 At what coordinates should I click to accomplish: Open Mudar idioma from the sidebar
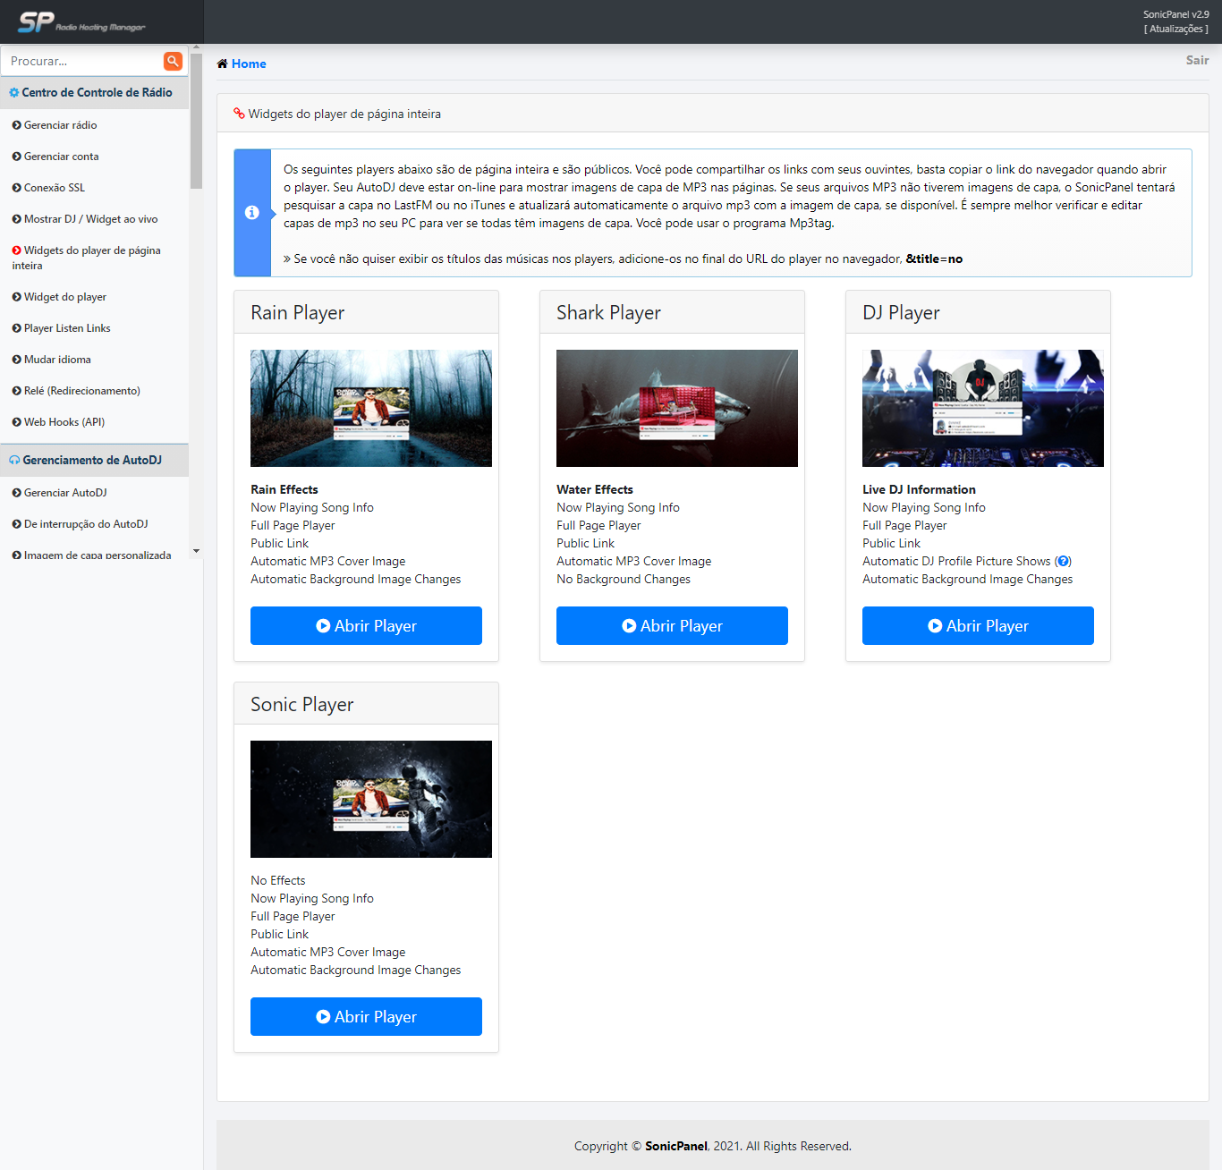coord(57,360)
